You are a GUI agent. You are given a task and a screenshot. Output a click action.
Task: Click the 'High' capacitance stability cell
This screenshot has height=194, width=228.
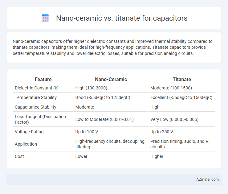155,107
